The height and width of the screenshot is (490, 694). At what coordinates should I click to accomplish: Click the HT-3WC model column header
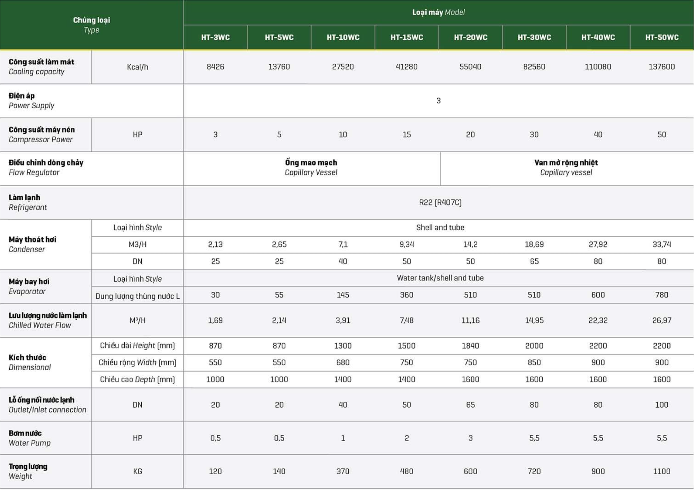pyautogui.click(x=215, y=37)
